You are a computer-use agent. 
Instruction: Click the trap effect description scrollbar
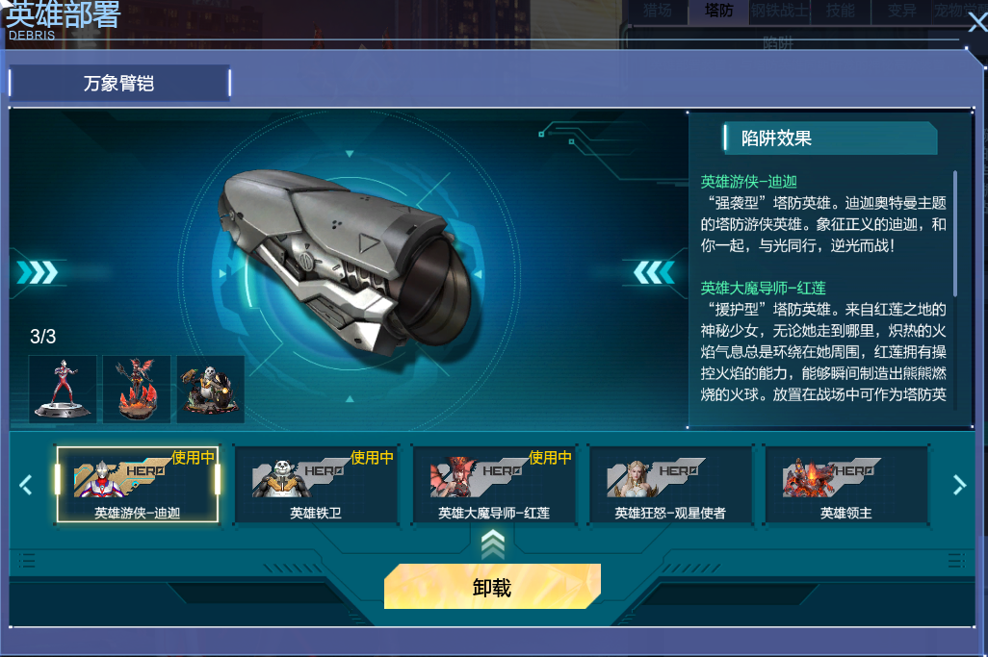[955, 233]
